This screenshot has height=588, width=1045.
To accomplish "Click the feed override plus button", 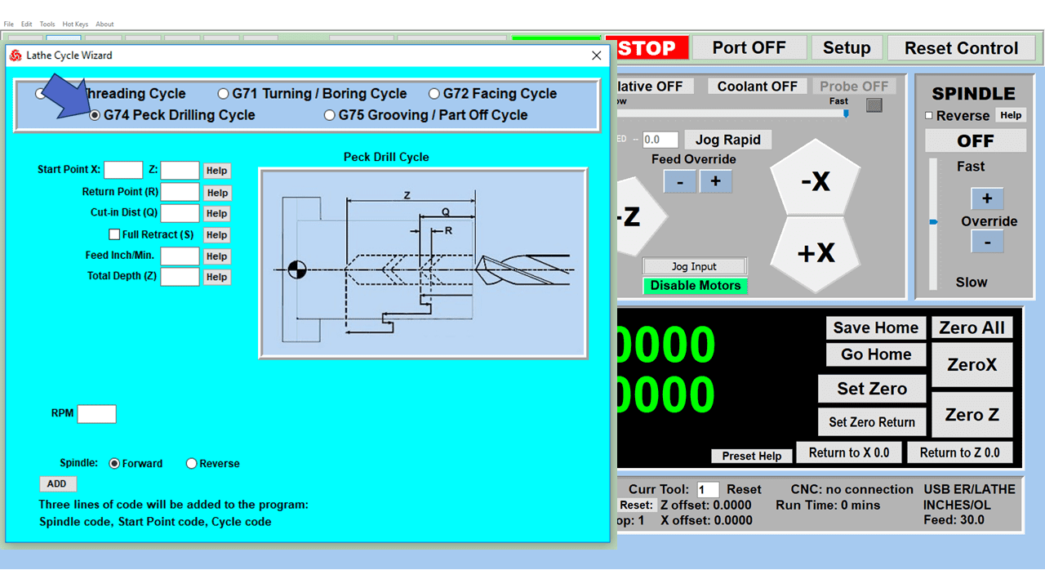I will tap(715, 181).
